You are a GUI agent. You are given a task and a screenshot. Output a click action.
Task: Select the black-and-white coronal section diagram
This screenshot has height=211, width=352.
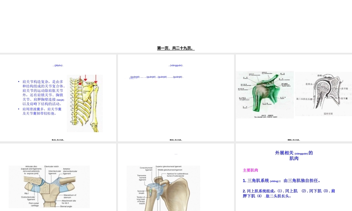coord(323,92)
